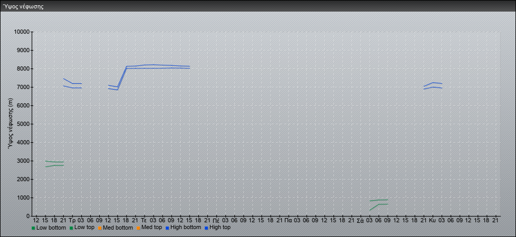Click the 8000 y-axis value

tap(23, 68)
